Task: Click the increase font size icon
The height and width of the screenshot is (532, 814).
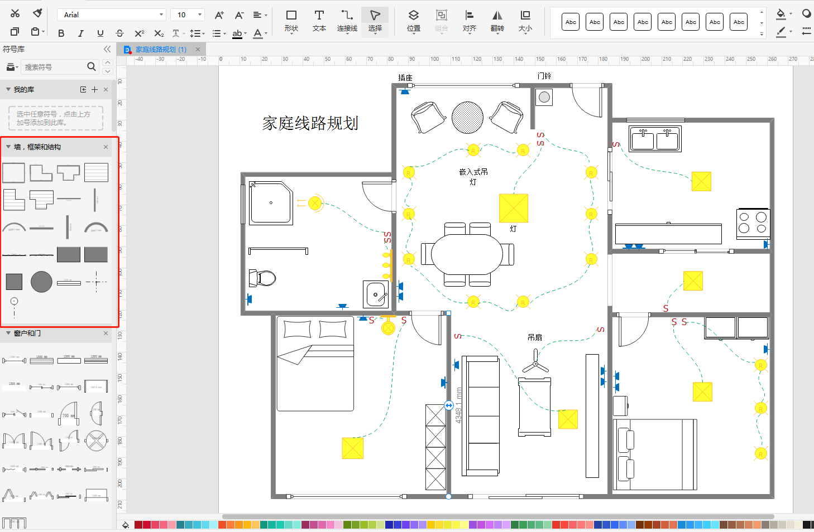Action: point(219,15)
